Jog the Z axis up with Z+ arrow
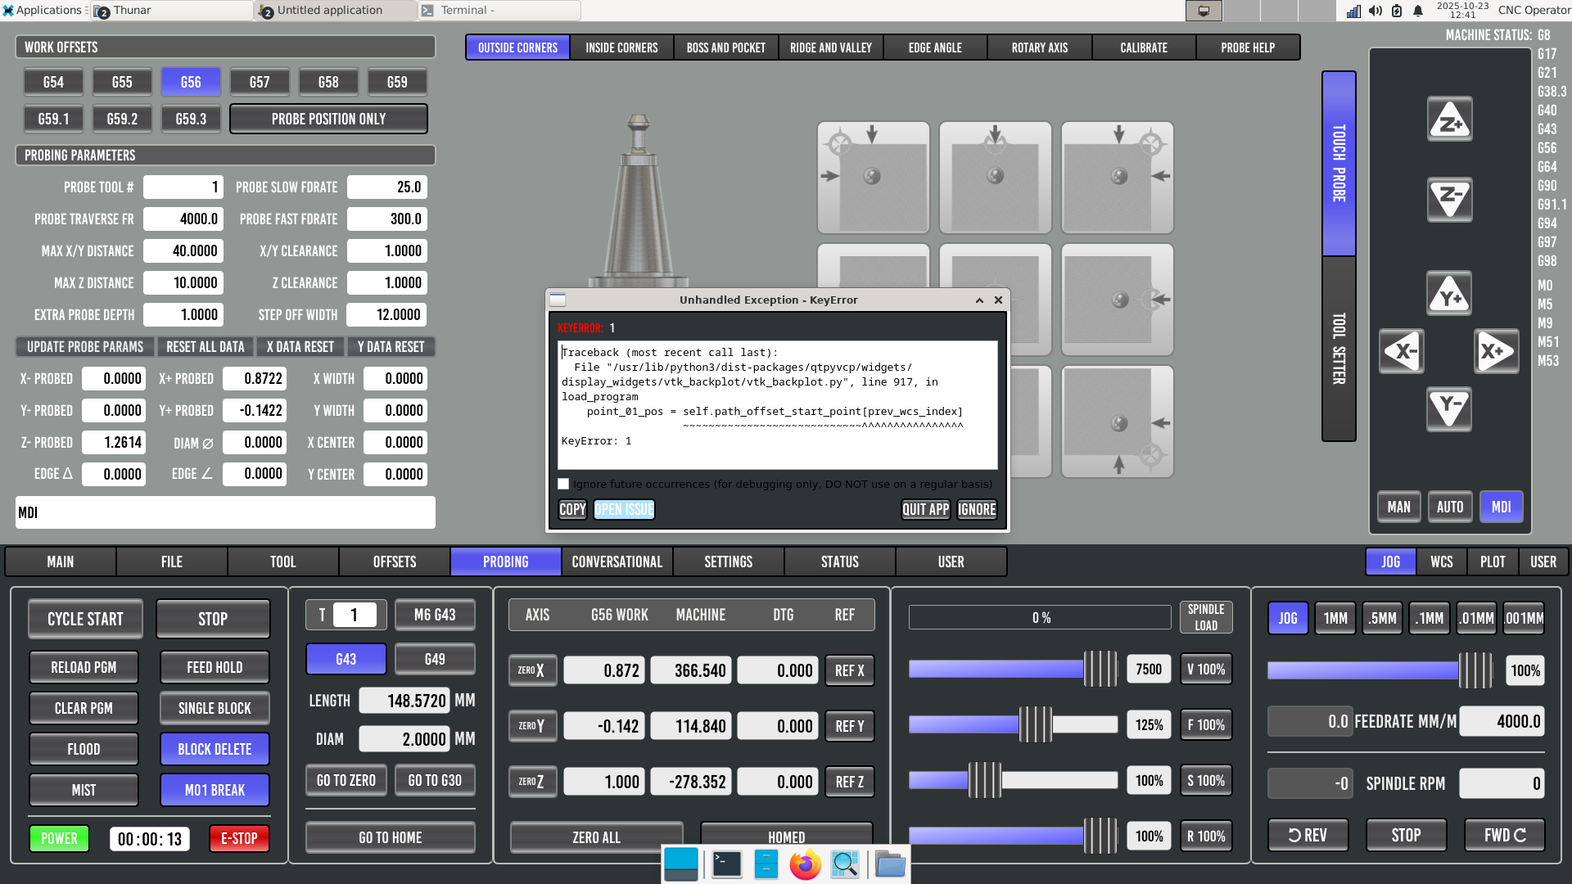This screenshot has width=1572, height=884. 1449,120
